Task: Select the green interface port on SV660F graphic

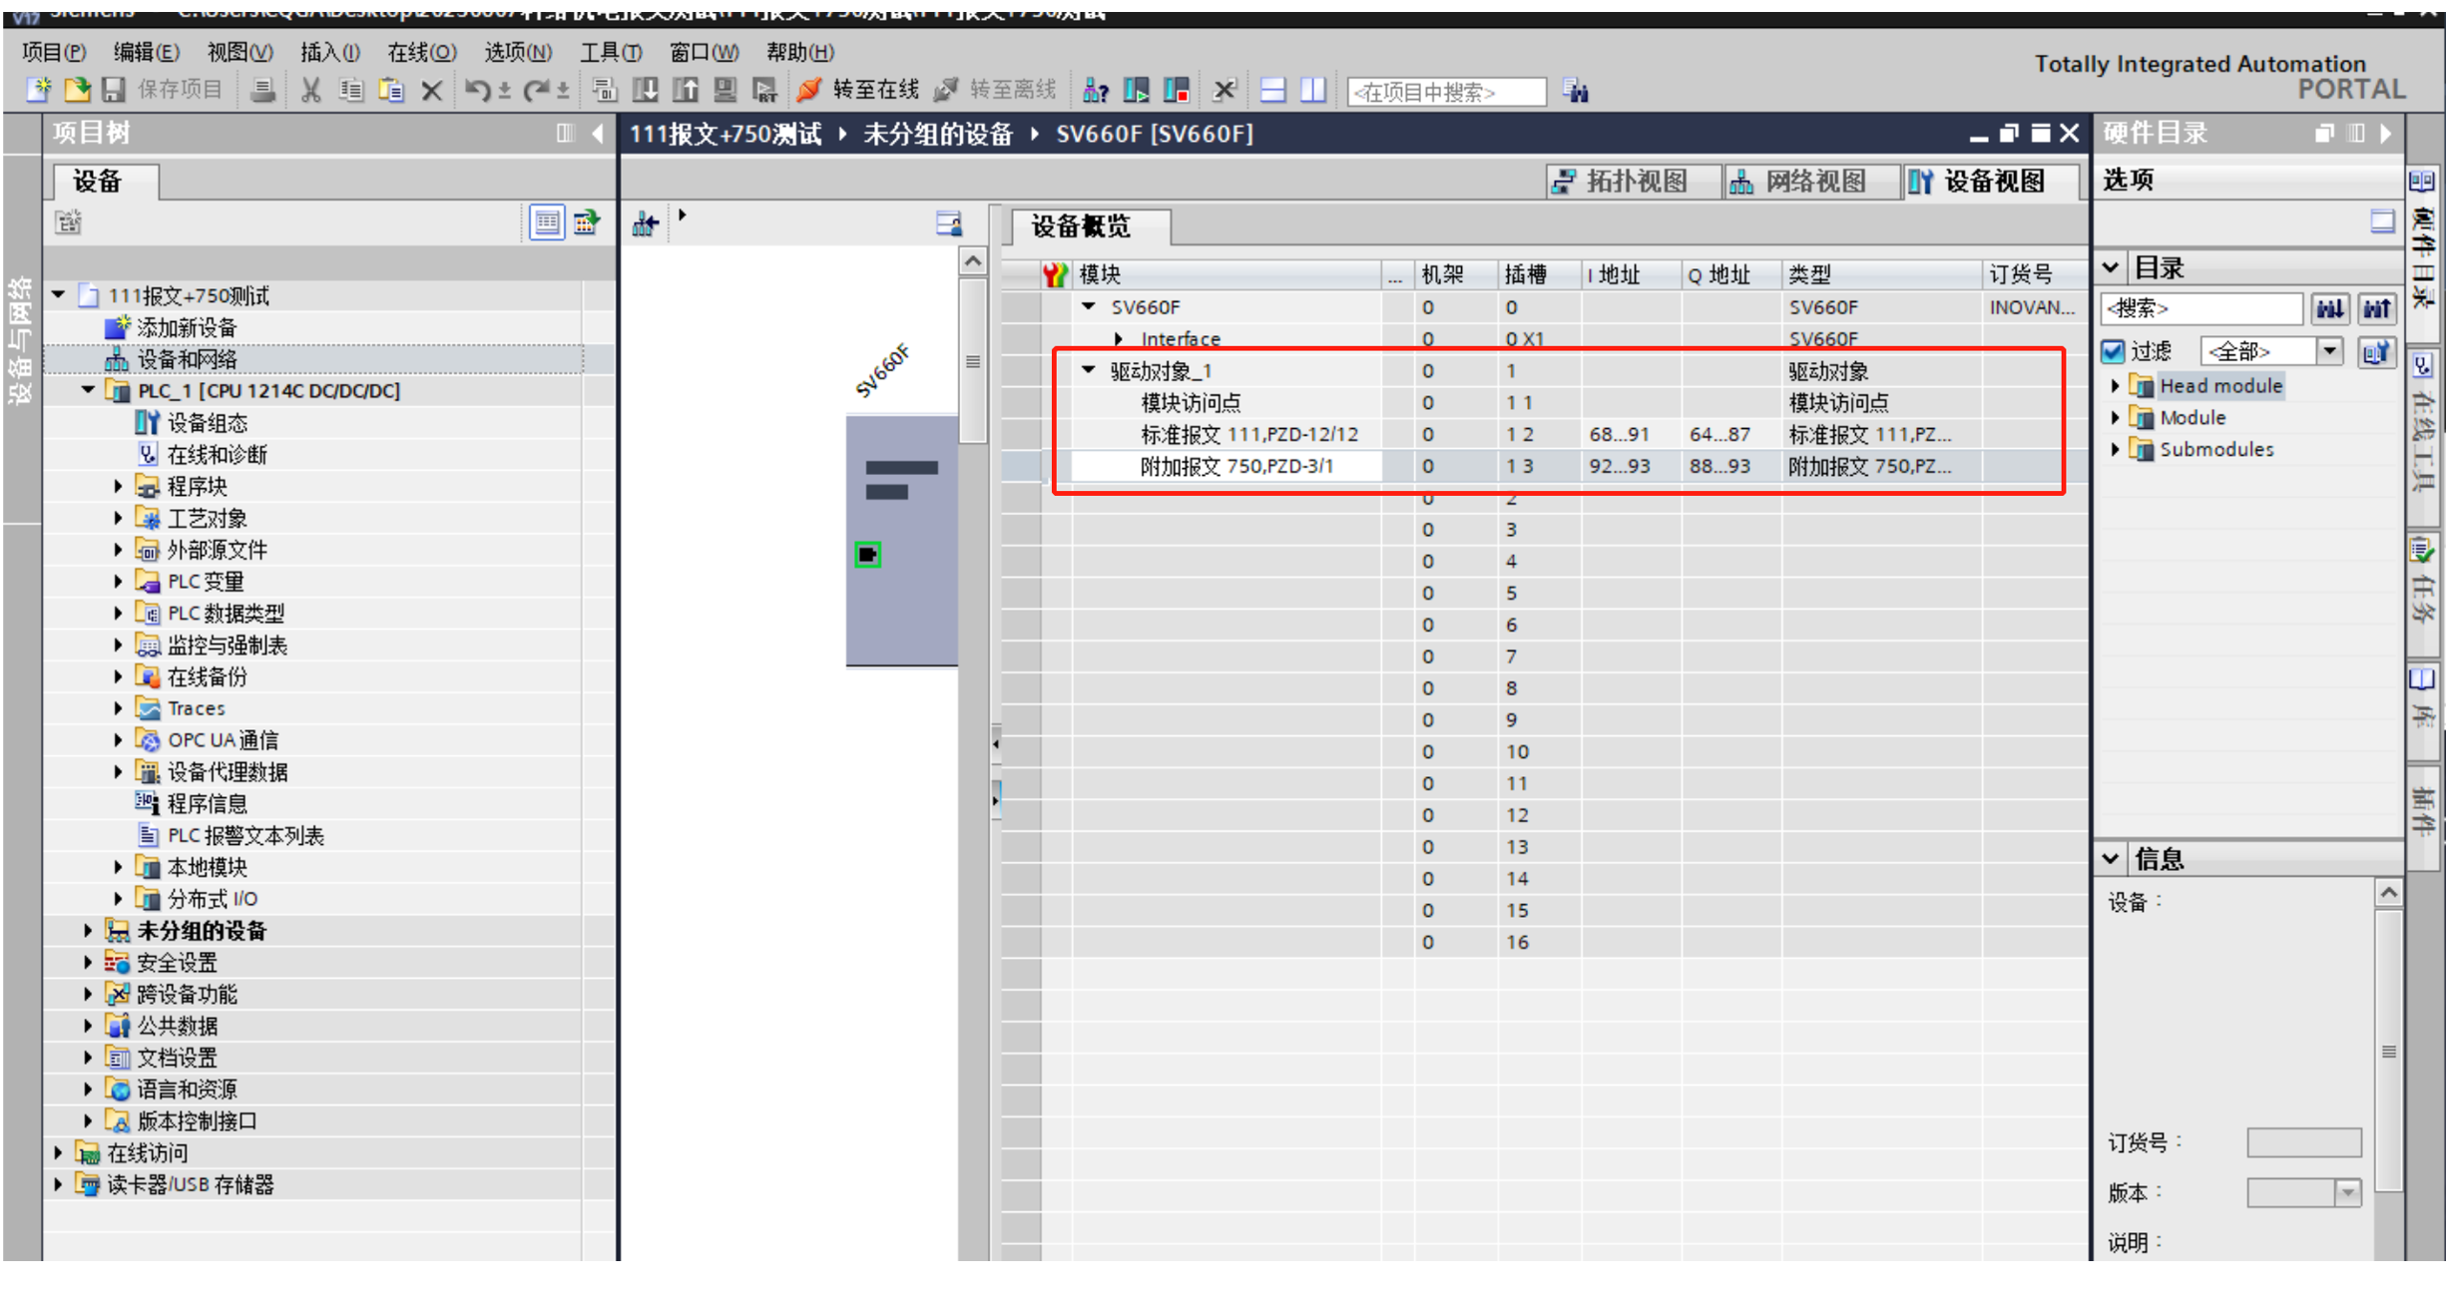Action: pos(867,555)
